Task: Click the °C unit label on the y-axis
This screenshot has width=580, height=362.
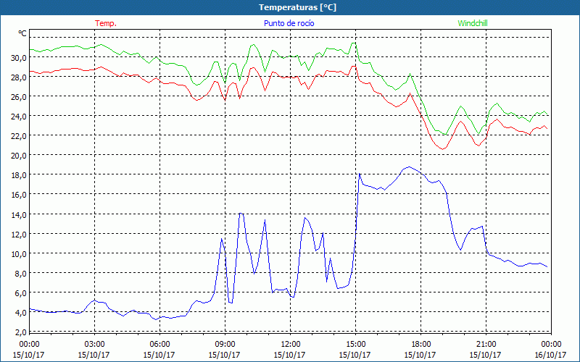Action: (x=22, y=33)
